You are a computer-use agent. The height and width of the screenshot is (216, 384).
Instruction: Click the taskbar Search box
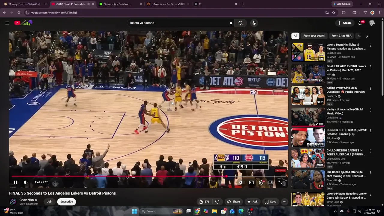point(162,211)
